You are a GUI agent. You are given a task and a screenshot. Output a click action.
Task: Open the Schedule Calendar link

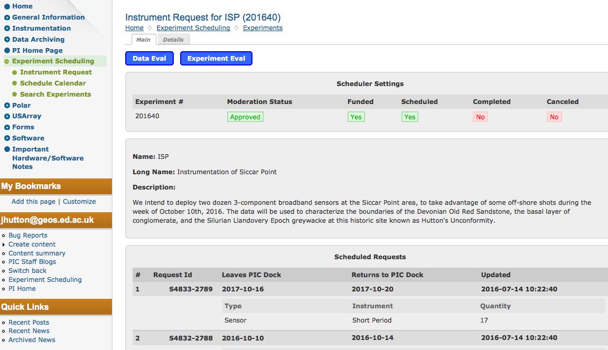[53, 83]
